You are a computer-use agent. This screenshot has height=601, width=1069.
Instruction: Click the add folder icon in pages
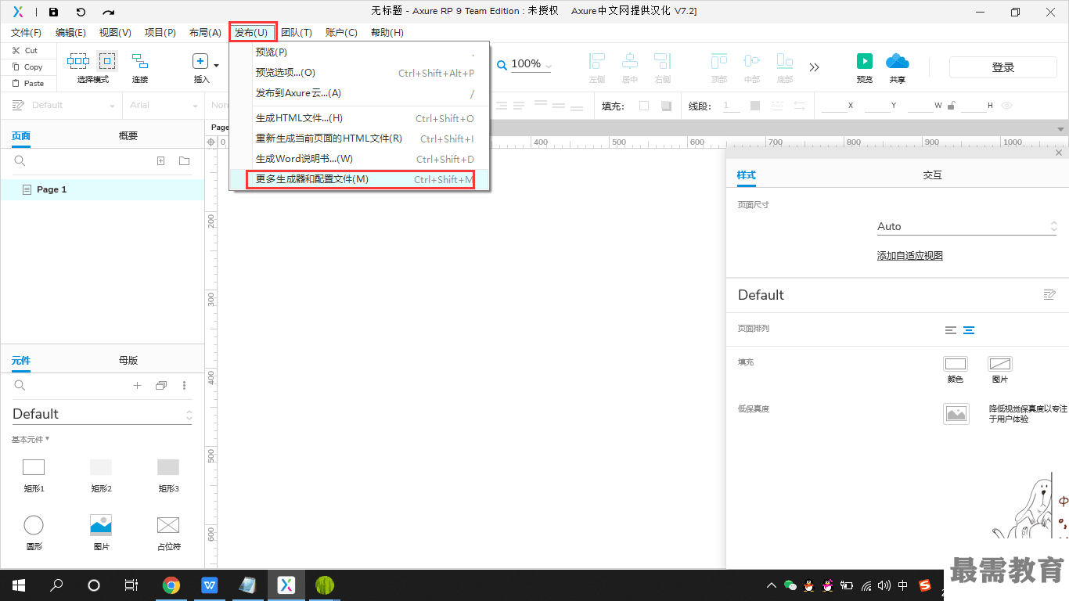coord(184,160)
